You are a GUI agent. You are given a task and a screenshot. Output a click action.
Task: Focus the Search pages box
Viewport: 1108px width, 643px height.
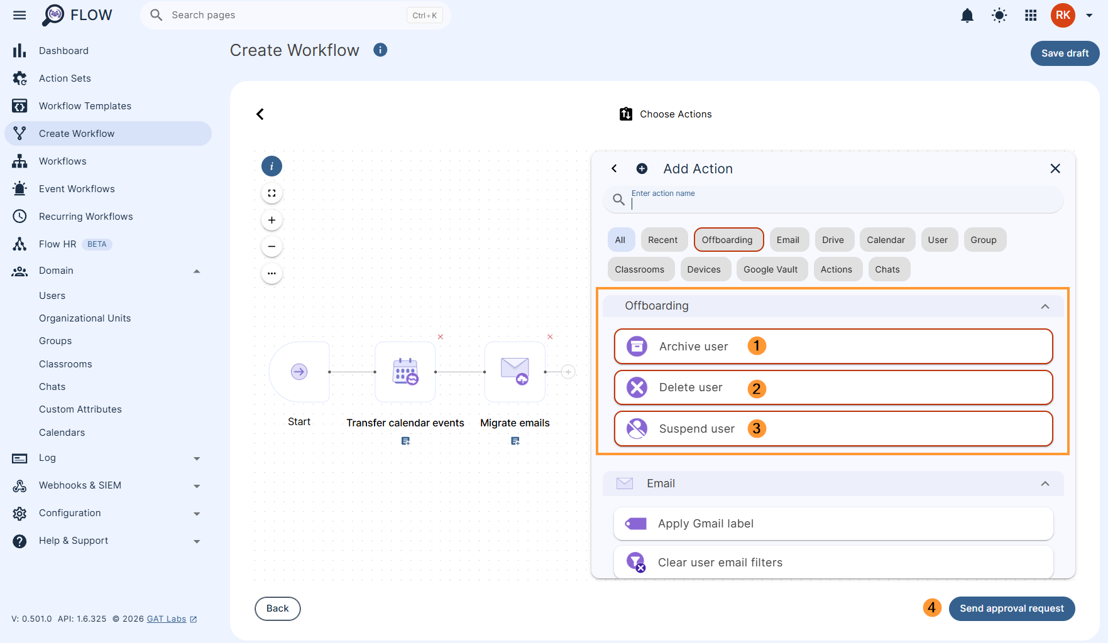click(x=295, y=15)
